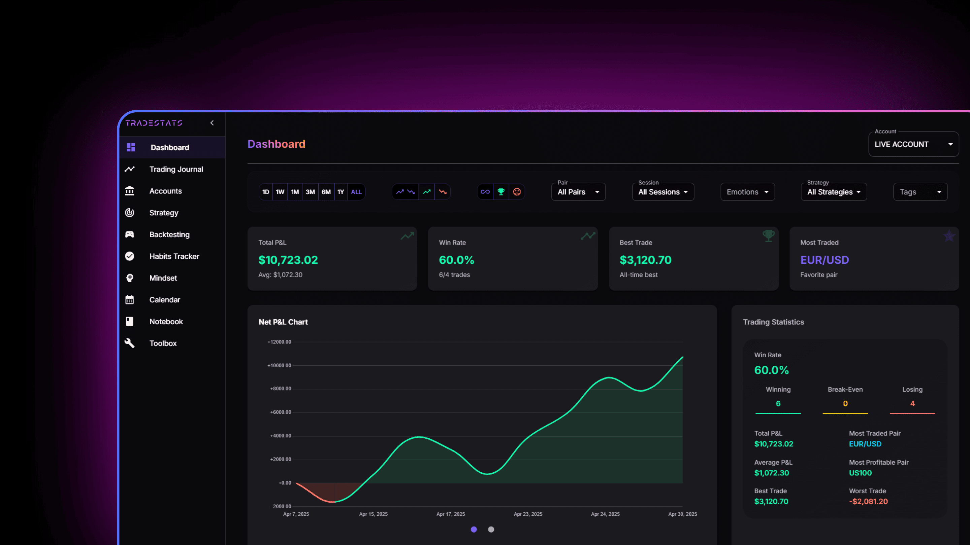Filter to short trades with down-trend icon
The image size is (970, 545).
443,192
